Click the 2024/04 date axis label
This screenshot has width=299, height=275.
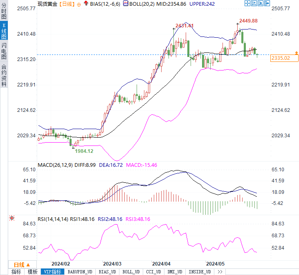[161, 264]
